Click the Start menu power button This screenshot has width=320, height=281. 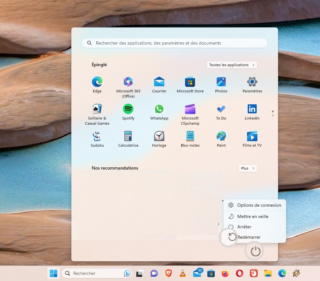255,251
